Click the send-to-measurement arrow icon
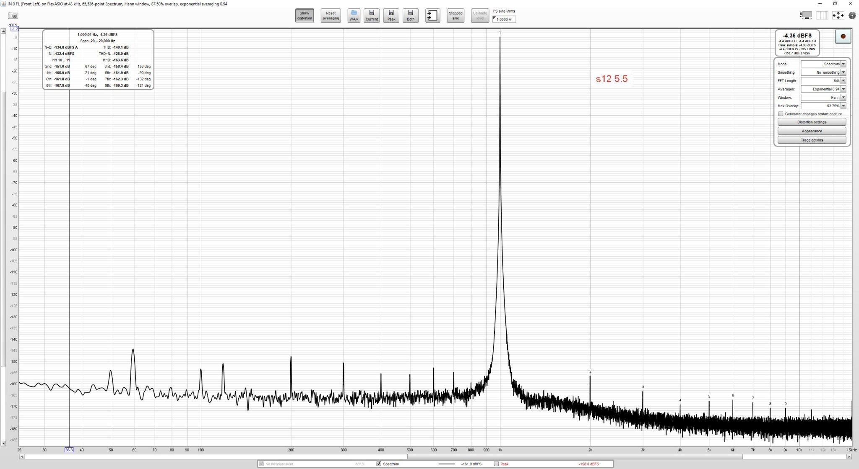Viewport: 859px width, 469px height. click(x=432, y=16)
